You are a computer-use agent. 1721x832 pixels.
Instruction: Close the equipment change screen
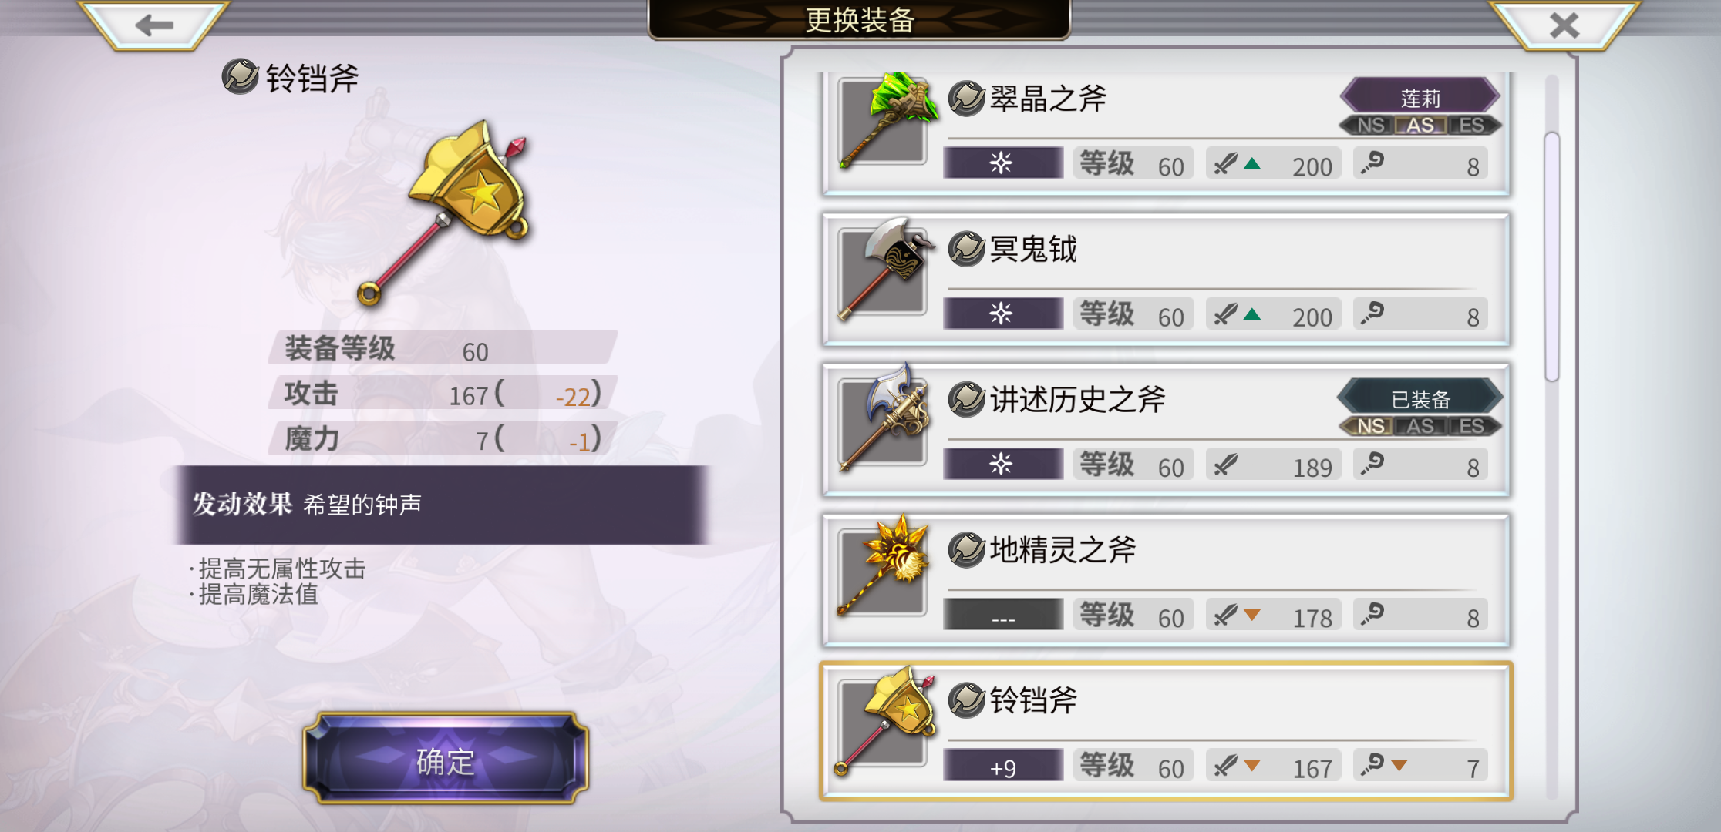1564,25
